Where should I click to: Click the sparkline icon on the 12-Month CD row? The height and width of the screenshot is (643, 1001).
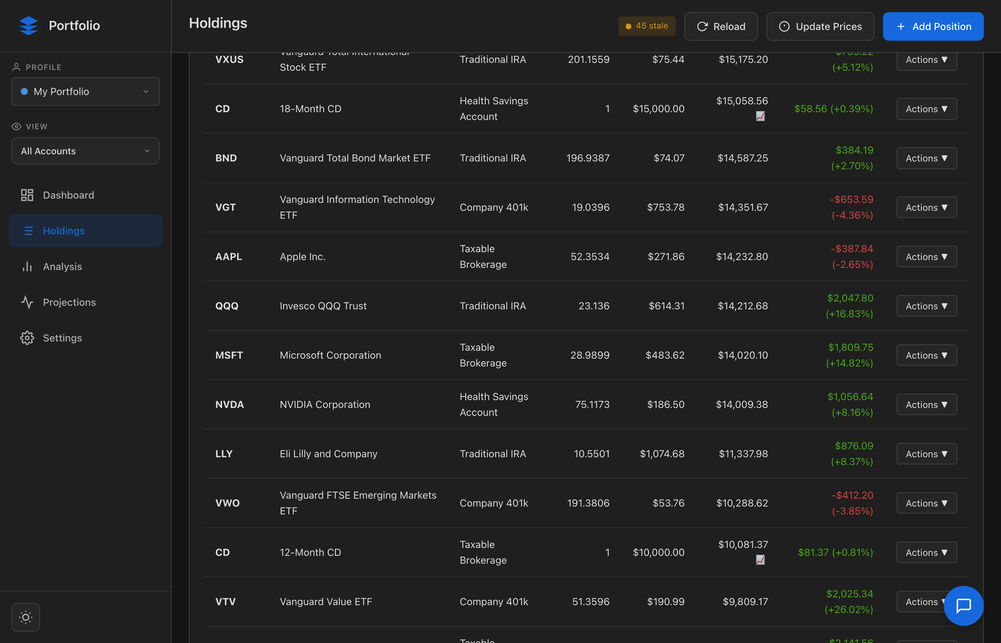coord(760,560)
